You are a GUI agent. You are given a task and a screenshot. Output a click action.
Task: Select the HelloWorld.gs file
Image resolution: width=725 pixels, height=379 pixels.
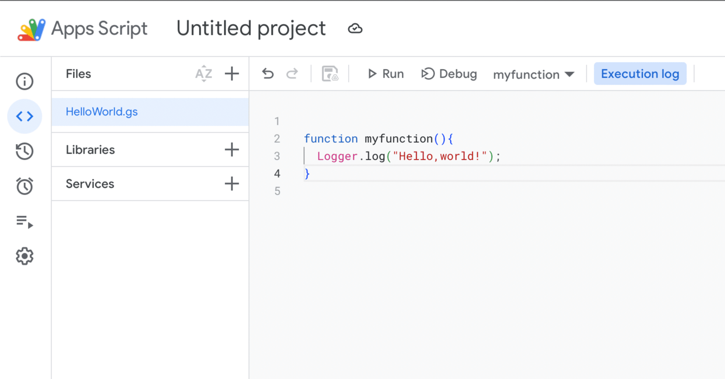pyautogui.click(x=102, y=112)
